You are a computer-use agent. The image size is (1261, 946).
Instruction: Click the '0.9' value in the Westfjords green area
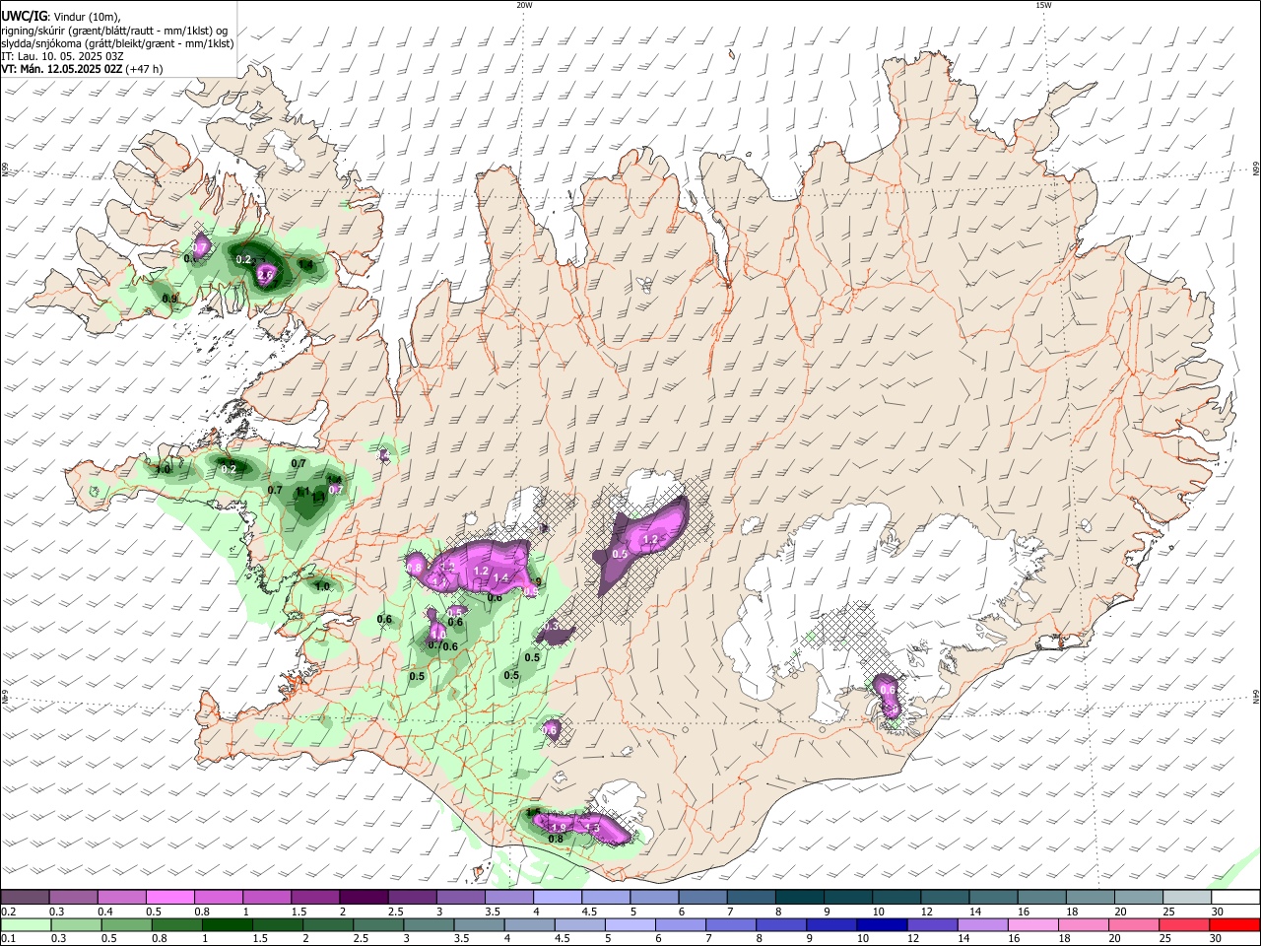169,299
